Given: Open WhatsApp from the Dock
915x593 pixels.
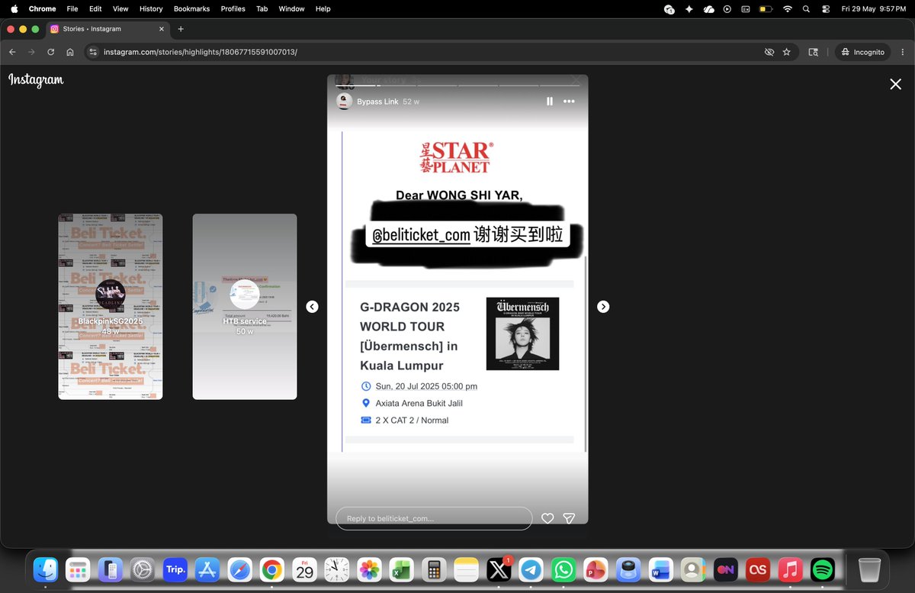Looking at the screenshot, I should click(563, 569).
